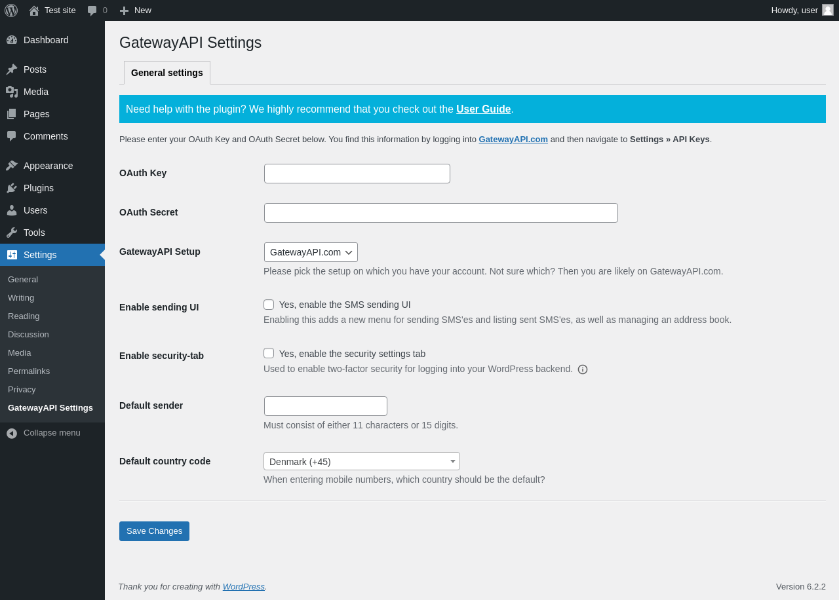Click the Pages icon in the sidebar
Viewport: 839px width, 600px height.
point(12,114)
